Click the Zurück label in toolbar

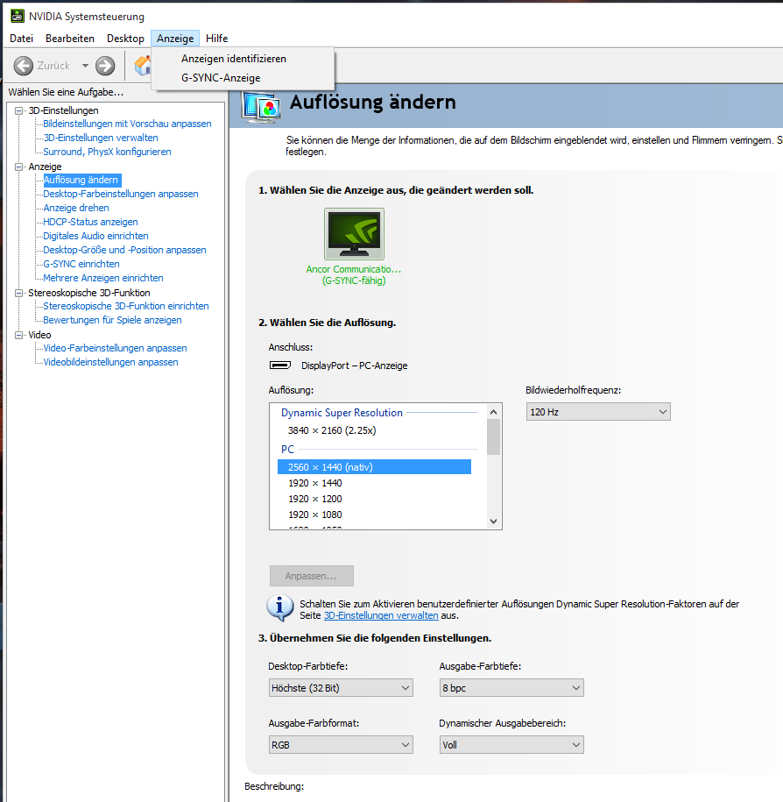coord(53,66)
